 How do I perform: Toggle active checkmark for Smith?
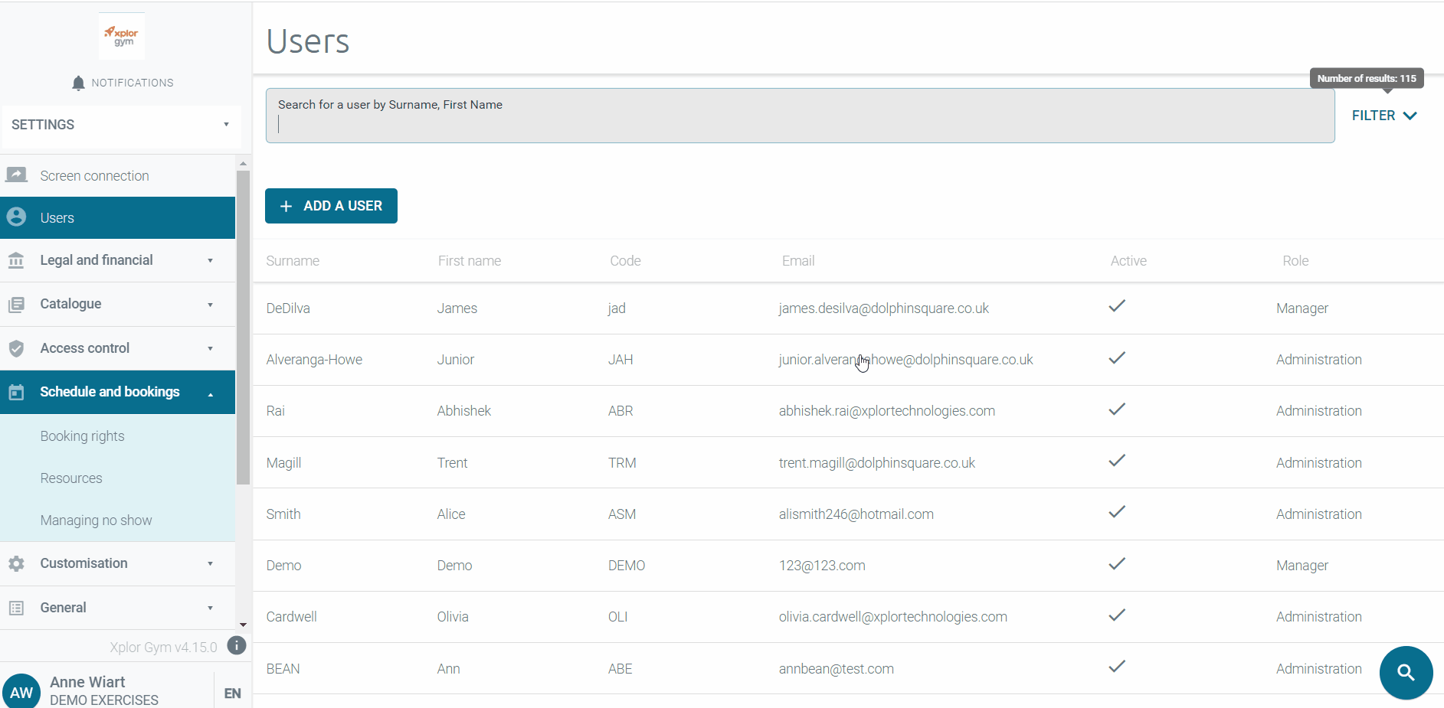tap(1117, 511)
